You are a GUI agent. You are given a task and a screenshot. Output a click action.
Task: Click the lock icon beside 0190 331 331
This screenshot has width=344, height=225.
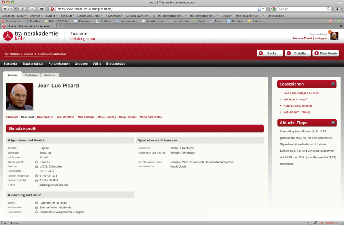36,176
